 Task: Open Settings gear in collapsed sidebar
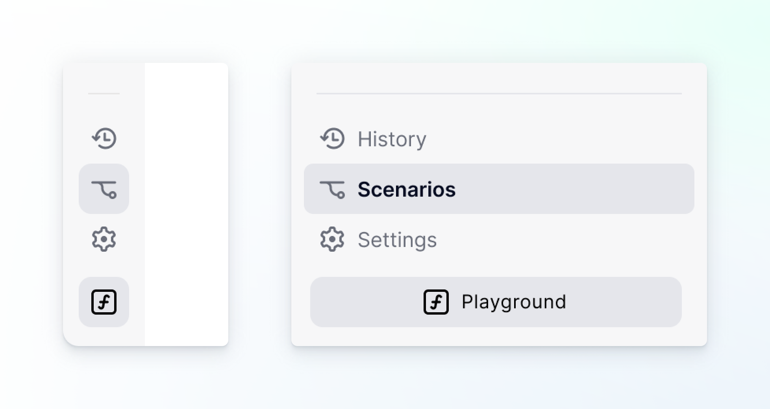pos(104,239)
